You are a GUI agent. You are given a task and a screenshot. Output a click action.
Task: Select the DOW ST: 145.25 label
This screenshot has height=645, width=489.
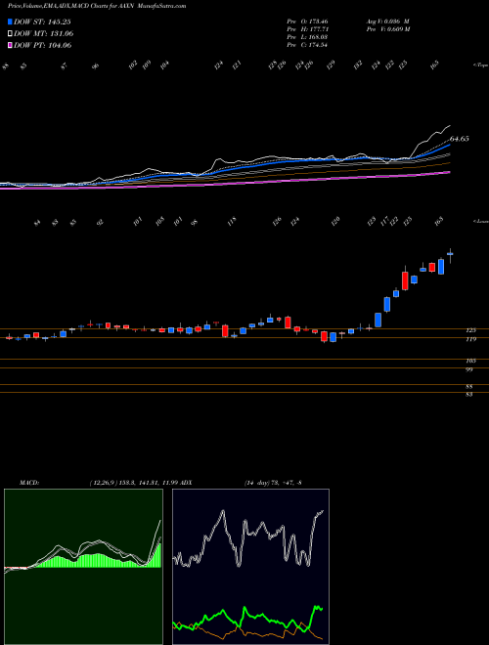[43, 21]
